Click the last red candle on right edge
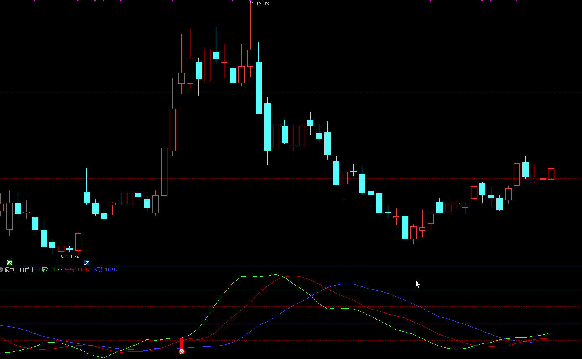 551,174
